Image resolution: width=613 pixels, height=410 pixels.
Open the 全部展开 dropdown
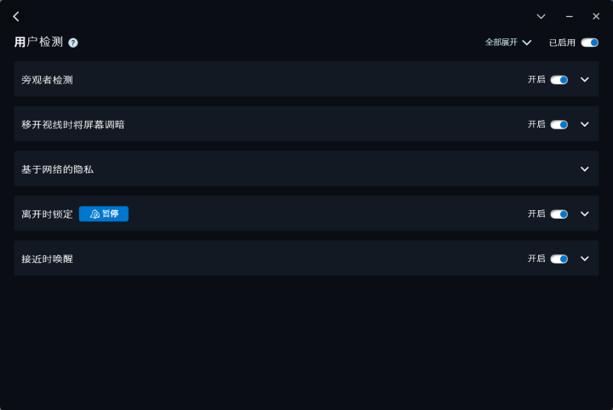pos(507,43)
